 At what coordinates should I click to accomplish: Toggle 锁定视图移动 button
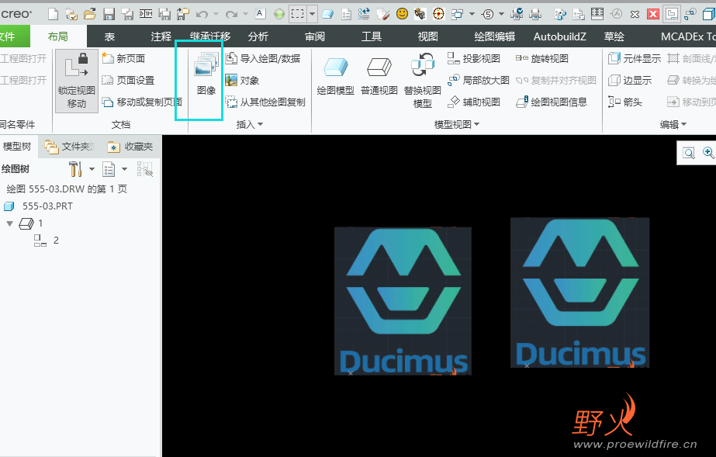77,81
